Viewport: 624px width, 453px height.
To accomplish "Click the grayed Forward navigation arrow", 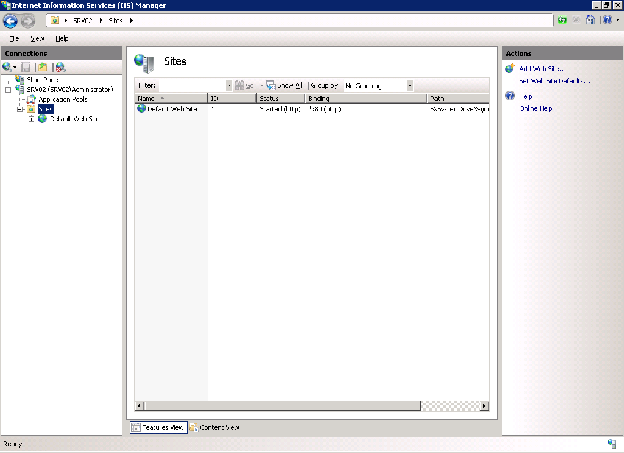I will 28,21.
